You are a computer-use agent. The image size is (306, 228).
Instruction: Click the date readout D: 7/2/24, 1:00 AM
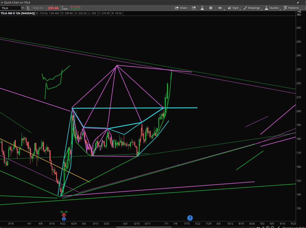point(47,13)
